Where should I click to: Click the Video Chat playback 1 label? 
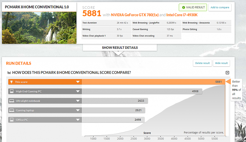click(x=94, y=36)
